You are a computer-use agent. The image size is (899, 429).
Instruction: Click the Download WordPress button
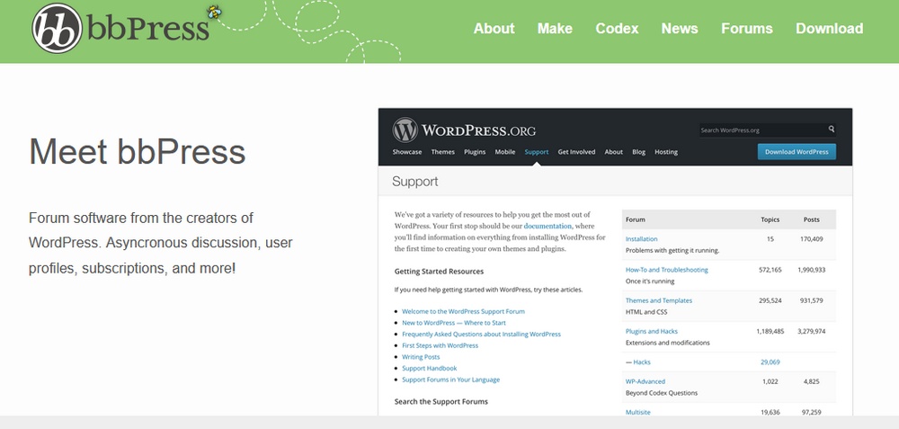(x=797, y=152)
